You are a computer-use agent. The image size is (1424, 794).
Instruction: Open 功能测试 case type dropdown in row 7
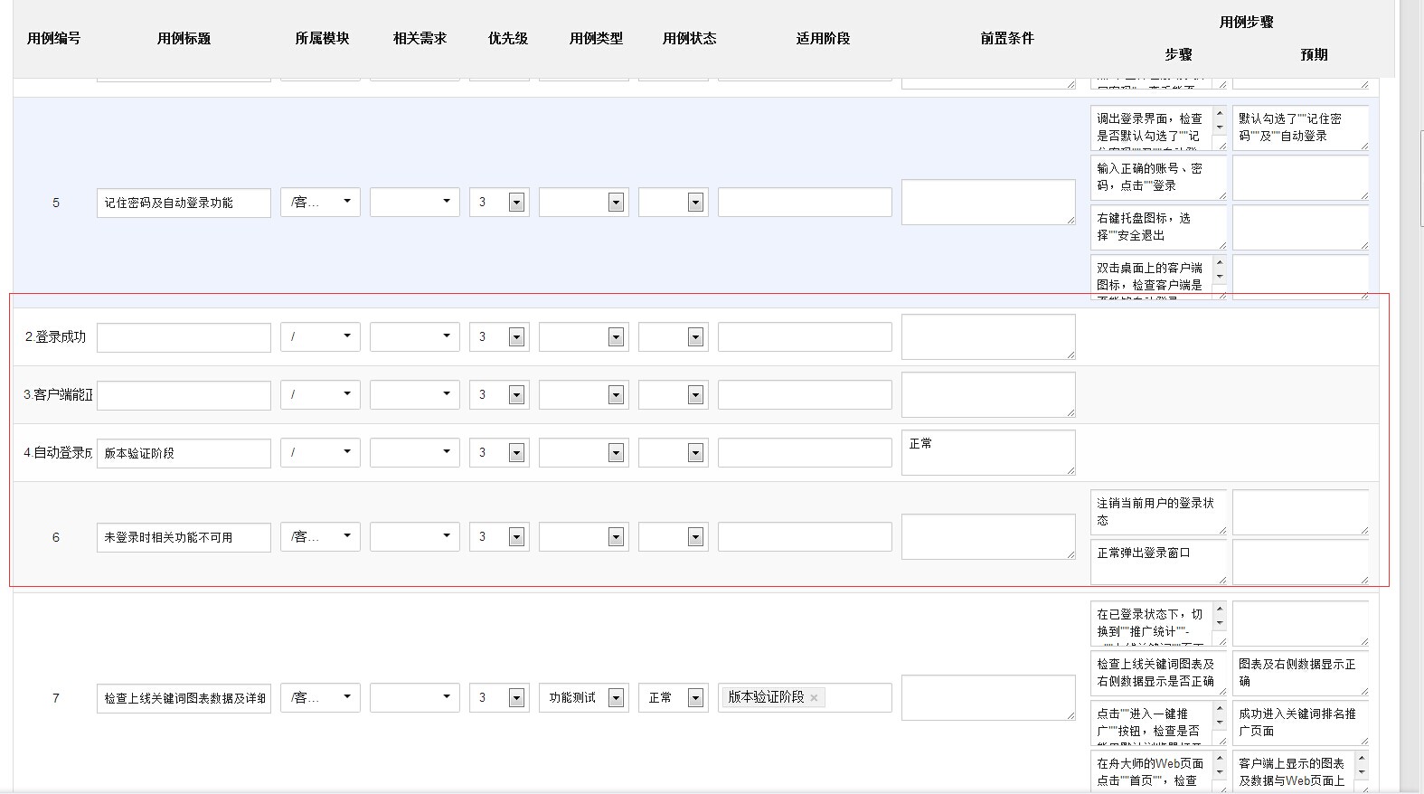click(x=616, y=698)
